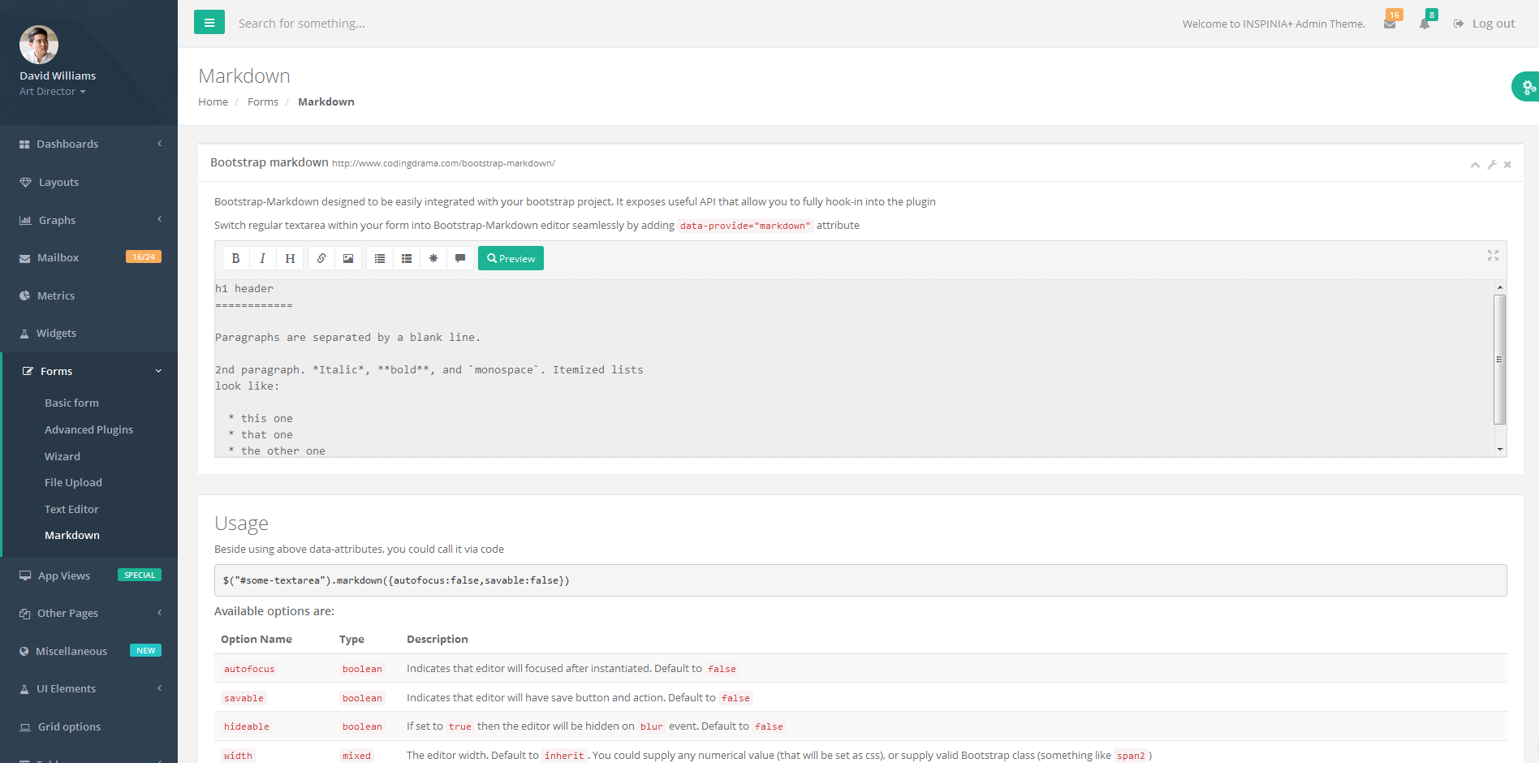Screen dimensions: 1539x763
Task: Insert an image via picture icon
Action: pyautogui.click(x=348, y=258)
